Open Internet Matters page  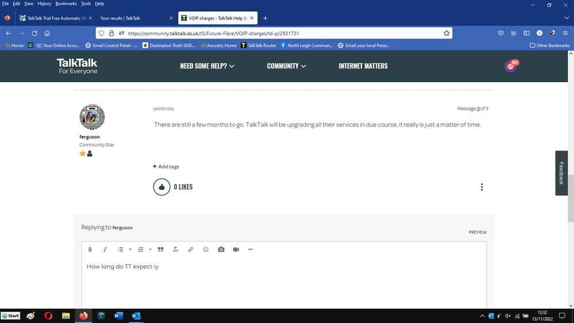[363, 66]
